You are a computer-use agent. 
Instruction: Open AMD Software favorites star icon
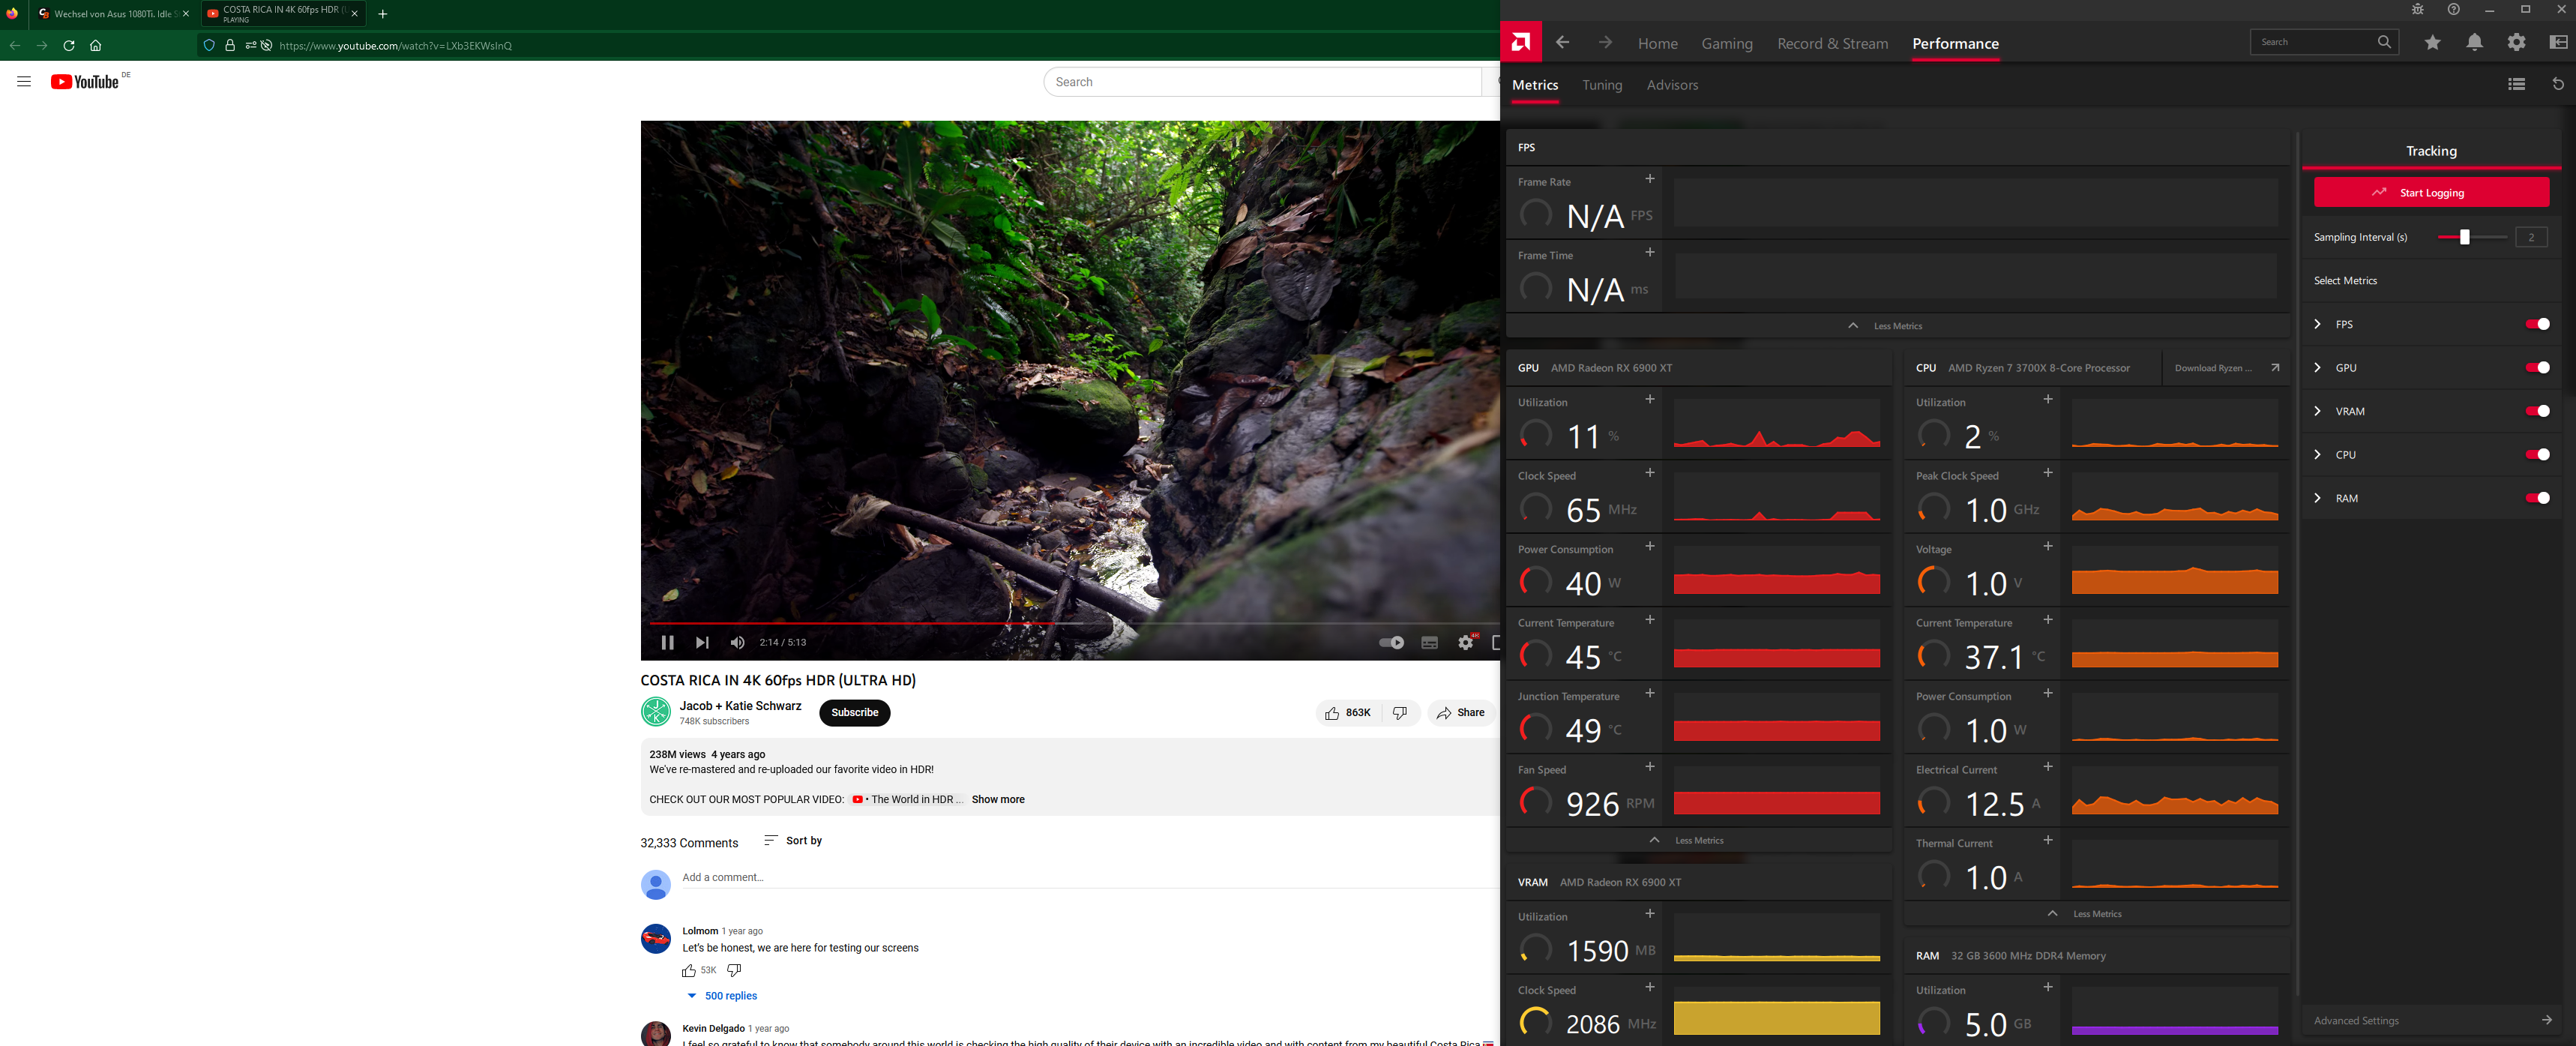pyautogui.click(x=2432, y=42)
